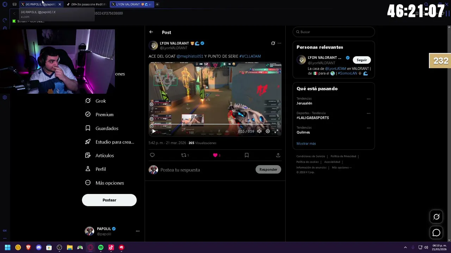Open Discord from taskbar
Image resolution: width=451 pixels, height=253 pixels.
click(x=39, y=247)
